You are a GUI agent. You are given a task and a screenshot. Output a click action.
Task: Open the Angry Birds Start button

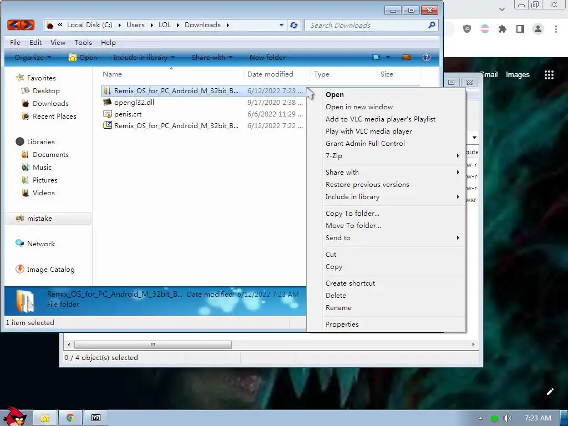(x=14, y=417)
